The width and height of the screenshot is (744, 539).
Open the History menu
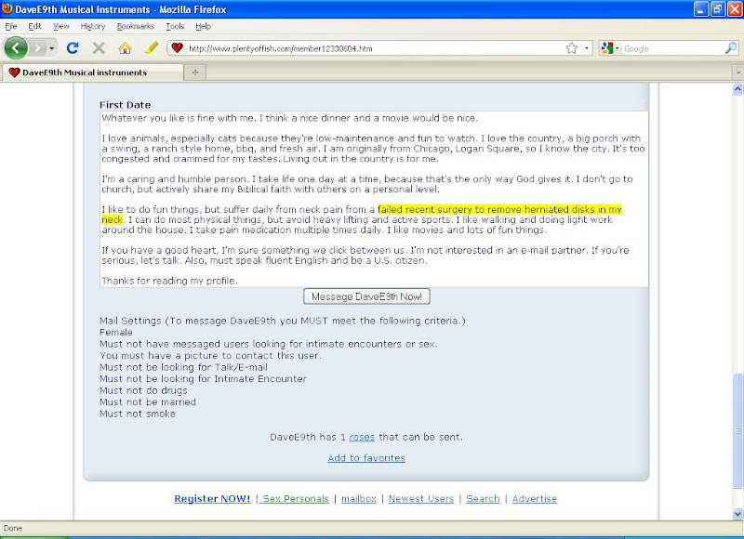click(x=92, y=27)
